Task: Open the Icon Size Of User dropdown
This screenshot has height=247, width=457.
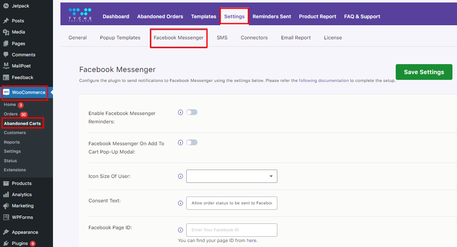Action: tap(232, 176)
